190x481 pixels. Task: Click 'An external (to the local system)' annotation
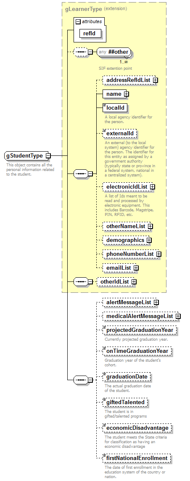click(130, 159)
